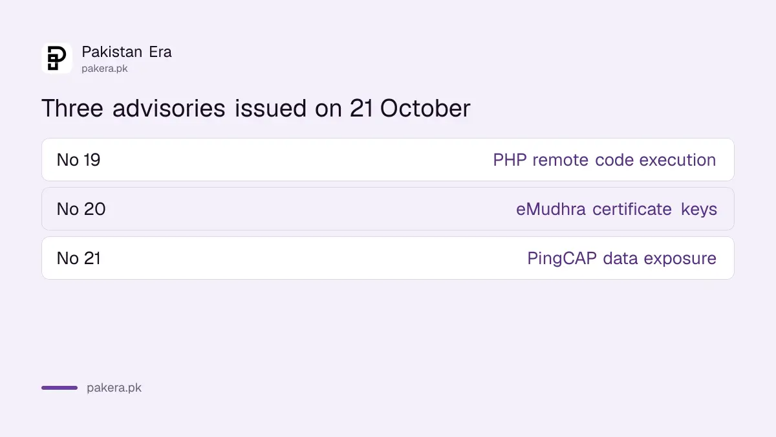This screenshot has height=437, width=776.
Task: Select the No 20 label
Action: coord(81,209)
